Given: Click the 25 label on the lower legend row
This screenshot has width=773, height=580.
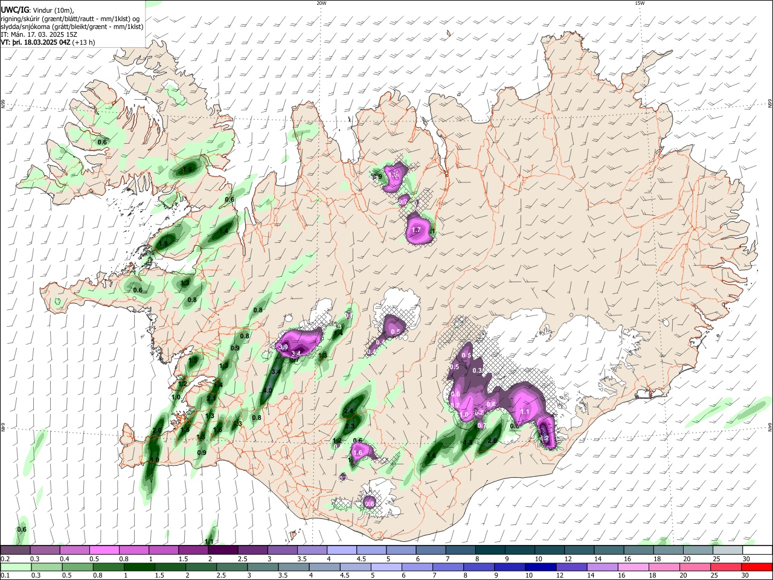Looking at the screenshot, I should pos(715,576).
